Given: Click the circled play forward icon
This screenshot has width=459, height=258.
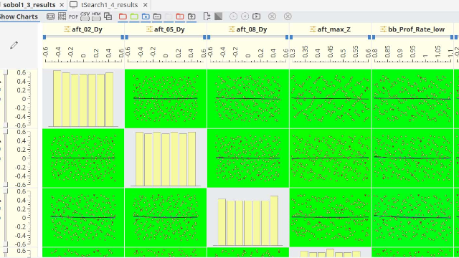Looking at the screenshot, I should tap(233, 16).
